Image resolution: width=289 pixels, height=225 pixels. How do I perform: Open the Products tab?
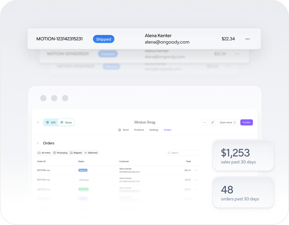pos(139,130)
